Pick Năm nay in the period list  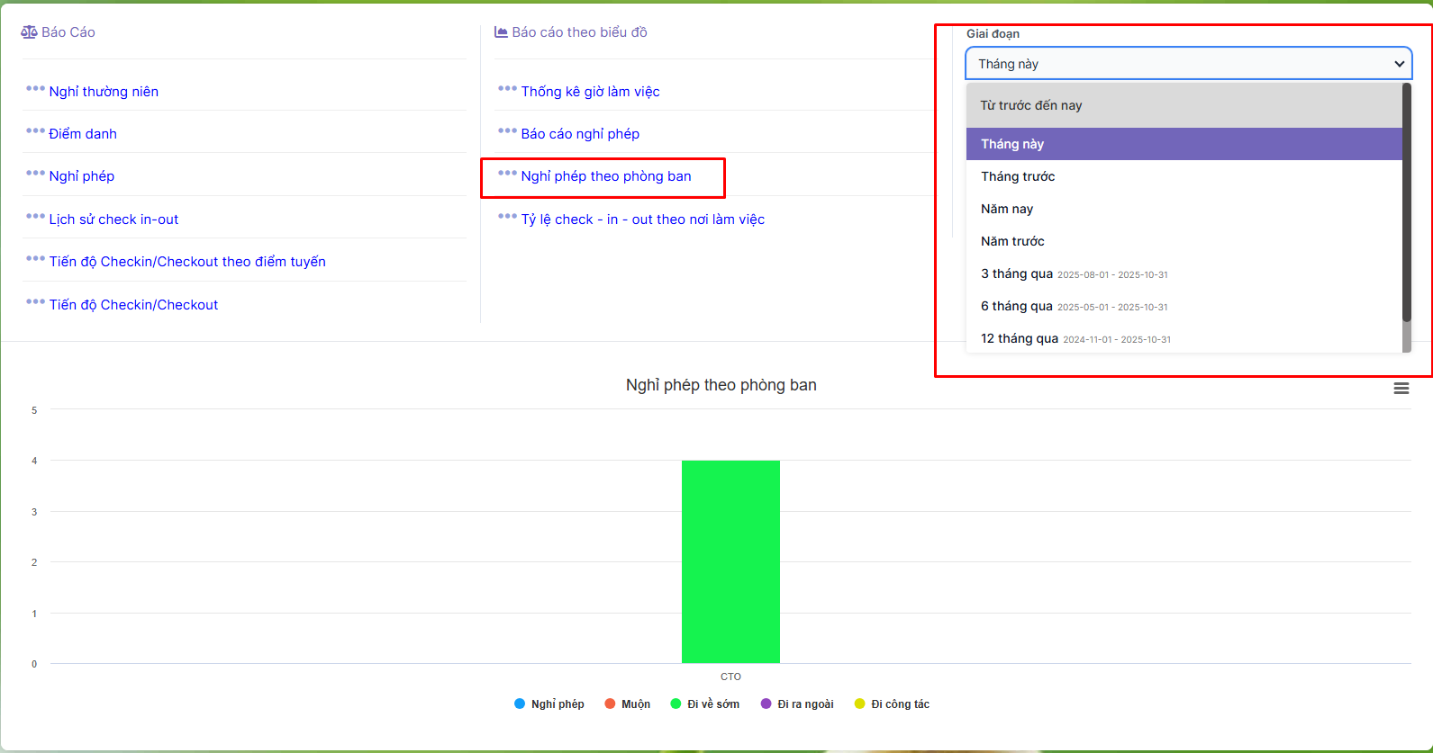coord(1007,209)
